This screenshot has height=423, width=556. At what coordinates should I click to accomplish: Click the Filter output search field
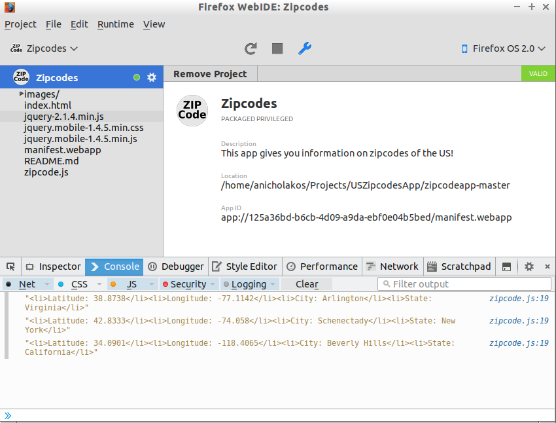[464, 284]
